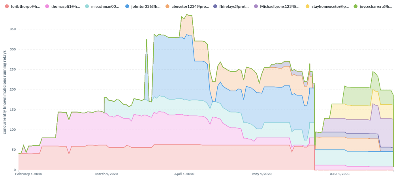Toggle the thomaspli1 series label
This screenshot has width=395, height=180.
66,7
